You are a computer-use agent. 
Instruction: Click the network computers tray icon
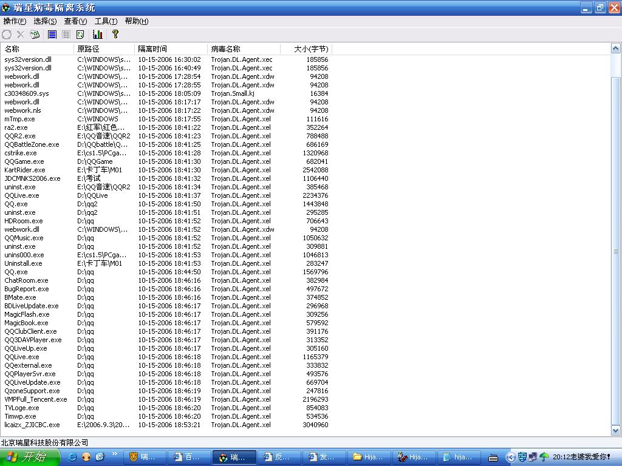point(533,457)
